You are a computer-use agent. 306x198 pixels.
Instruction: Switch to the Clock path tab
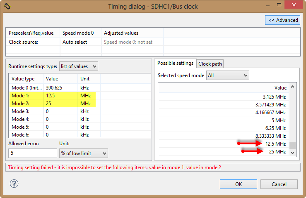pos(210,64)
